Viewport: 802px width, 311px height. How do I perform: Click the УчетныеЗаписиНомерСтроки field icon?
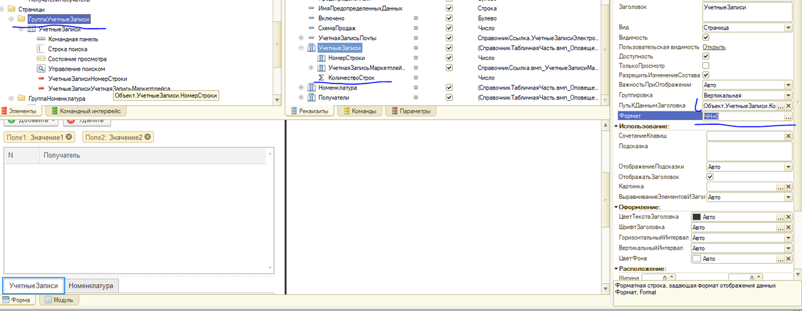(x=41, y=79)
